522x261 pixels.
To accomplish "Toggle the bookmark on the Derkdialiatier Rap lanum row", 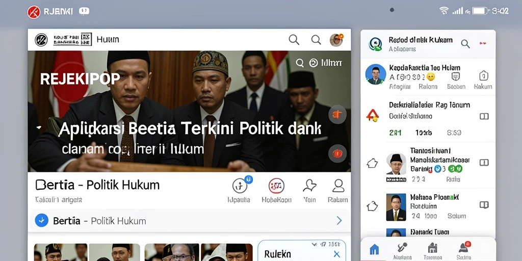I will point(484,116).
